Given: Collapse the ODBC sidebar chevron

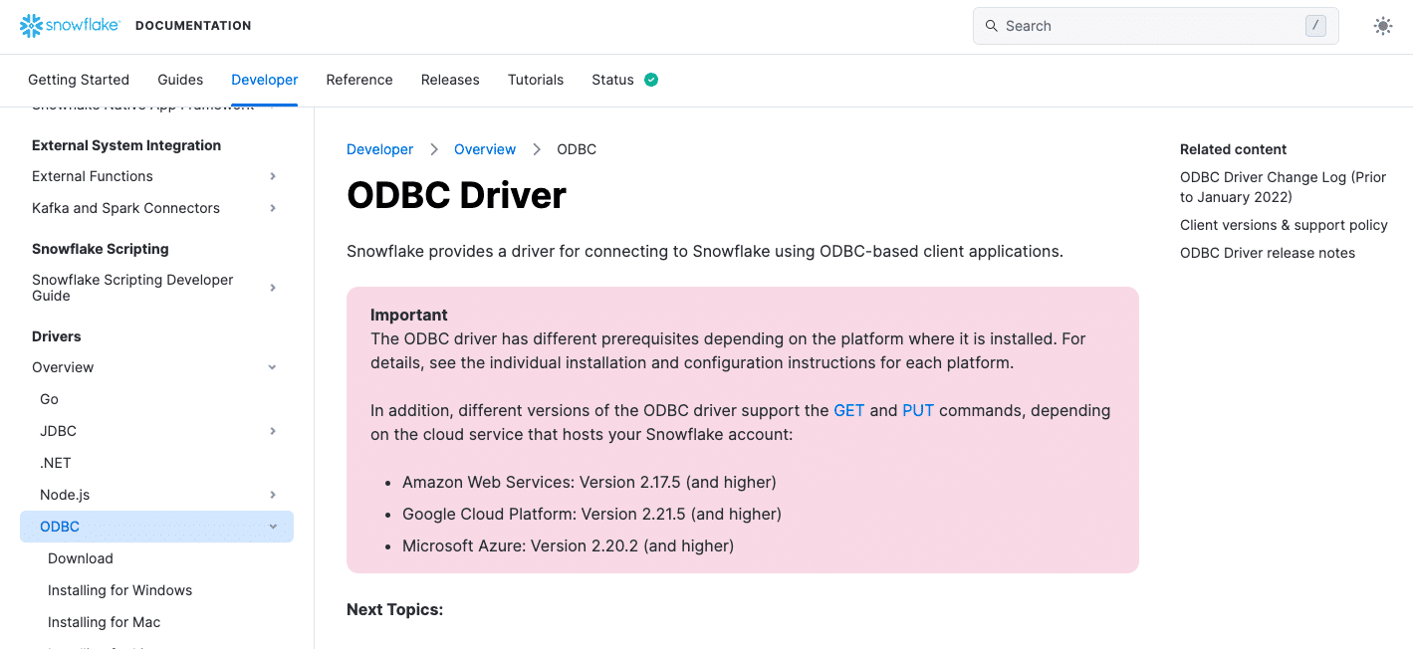Looking at the screenshot, I should pos(273,527).
